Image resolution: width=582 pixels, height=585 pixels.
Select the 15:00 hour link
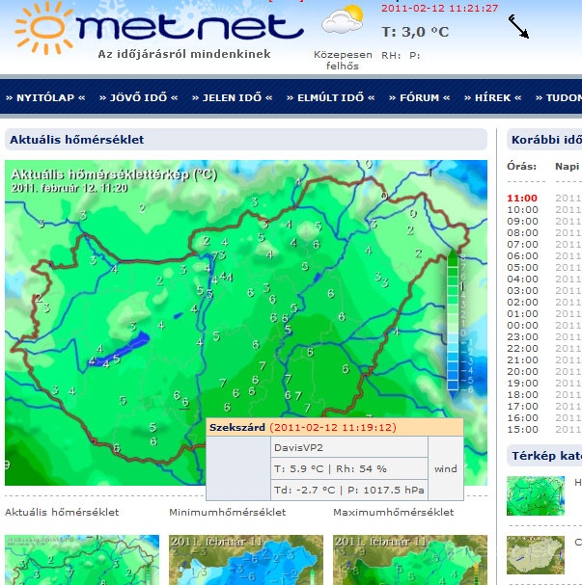[x=522, y=429]
